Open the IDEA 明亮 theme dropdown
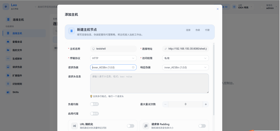The height and width of the screenshot is (131, 280). [x=243, y=7]
